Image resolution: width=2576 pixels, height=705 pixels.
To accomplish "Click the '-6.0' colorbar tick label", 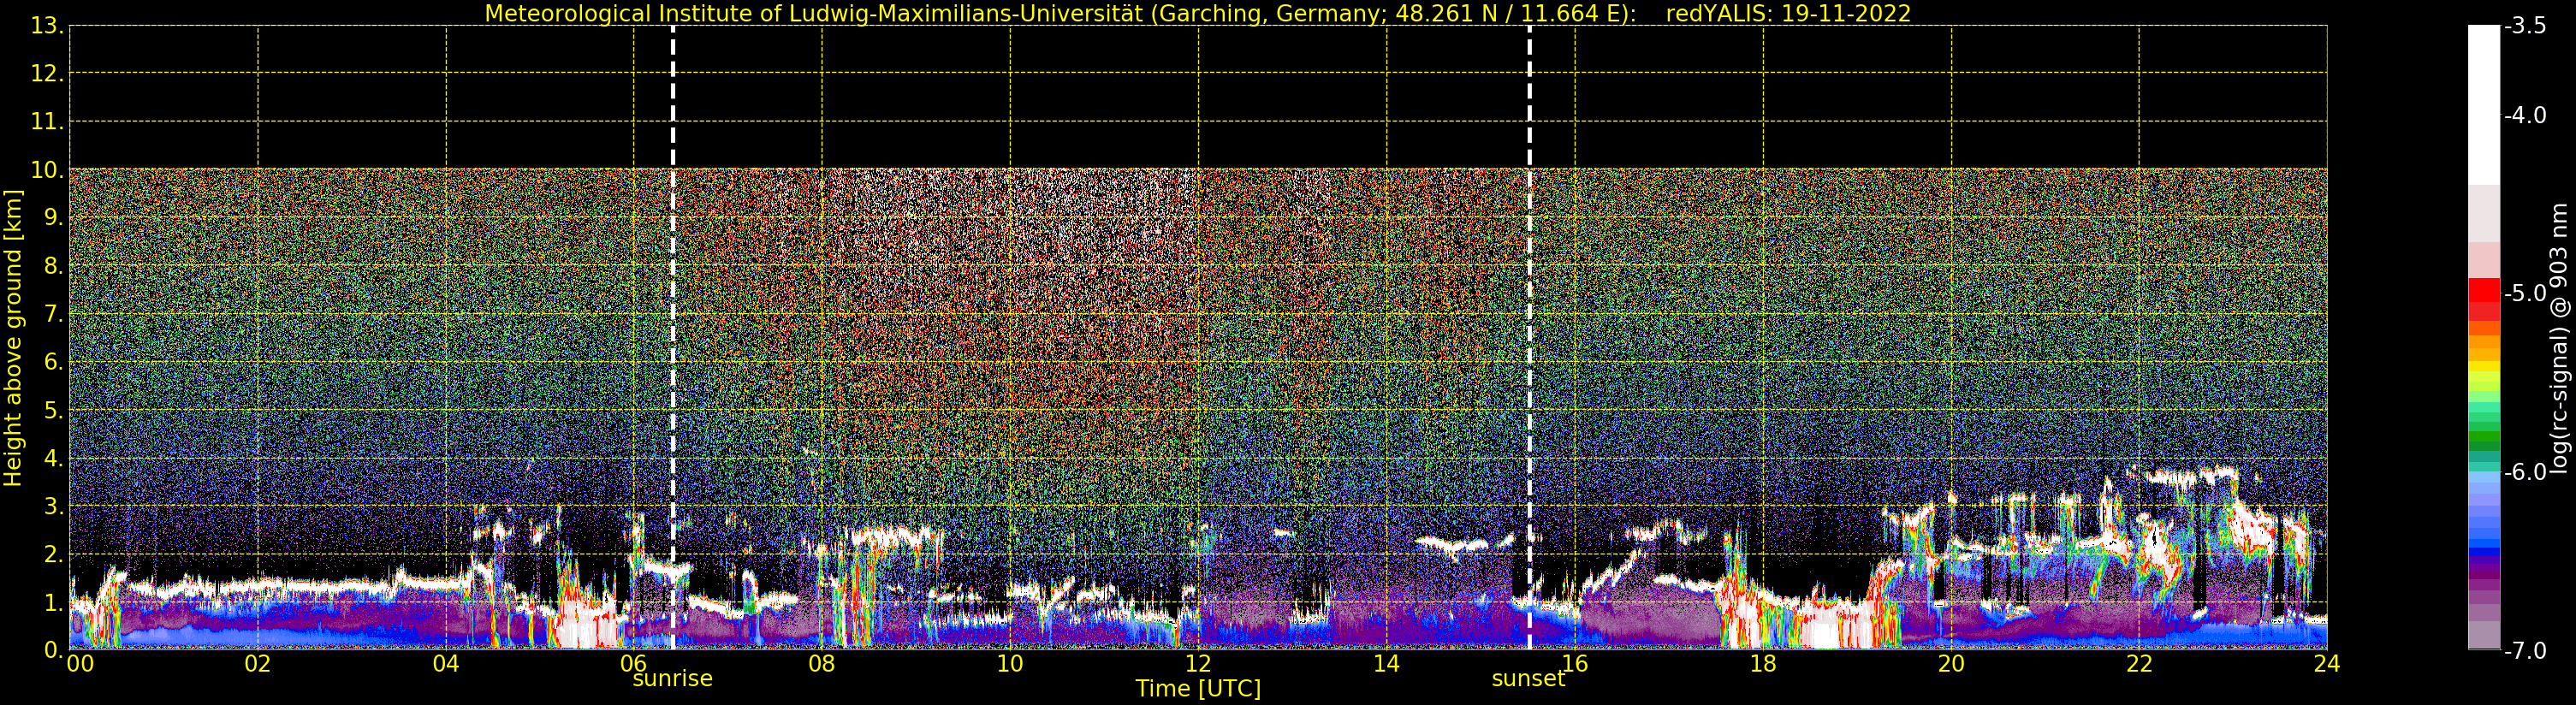I will [2525, 472].
